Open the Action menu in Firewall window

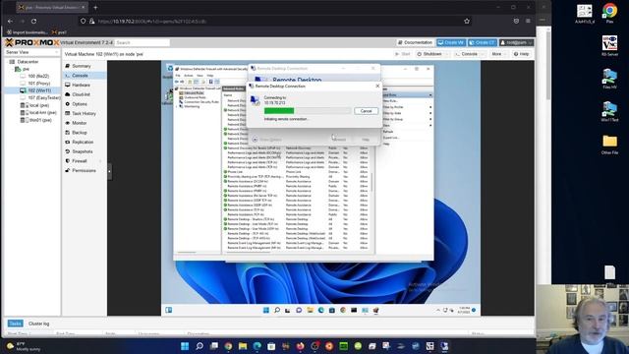pos(189,76)
